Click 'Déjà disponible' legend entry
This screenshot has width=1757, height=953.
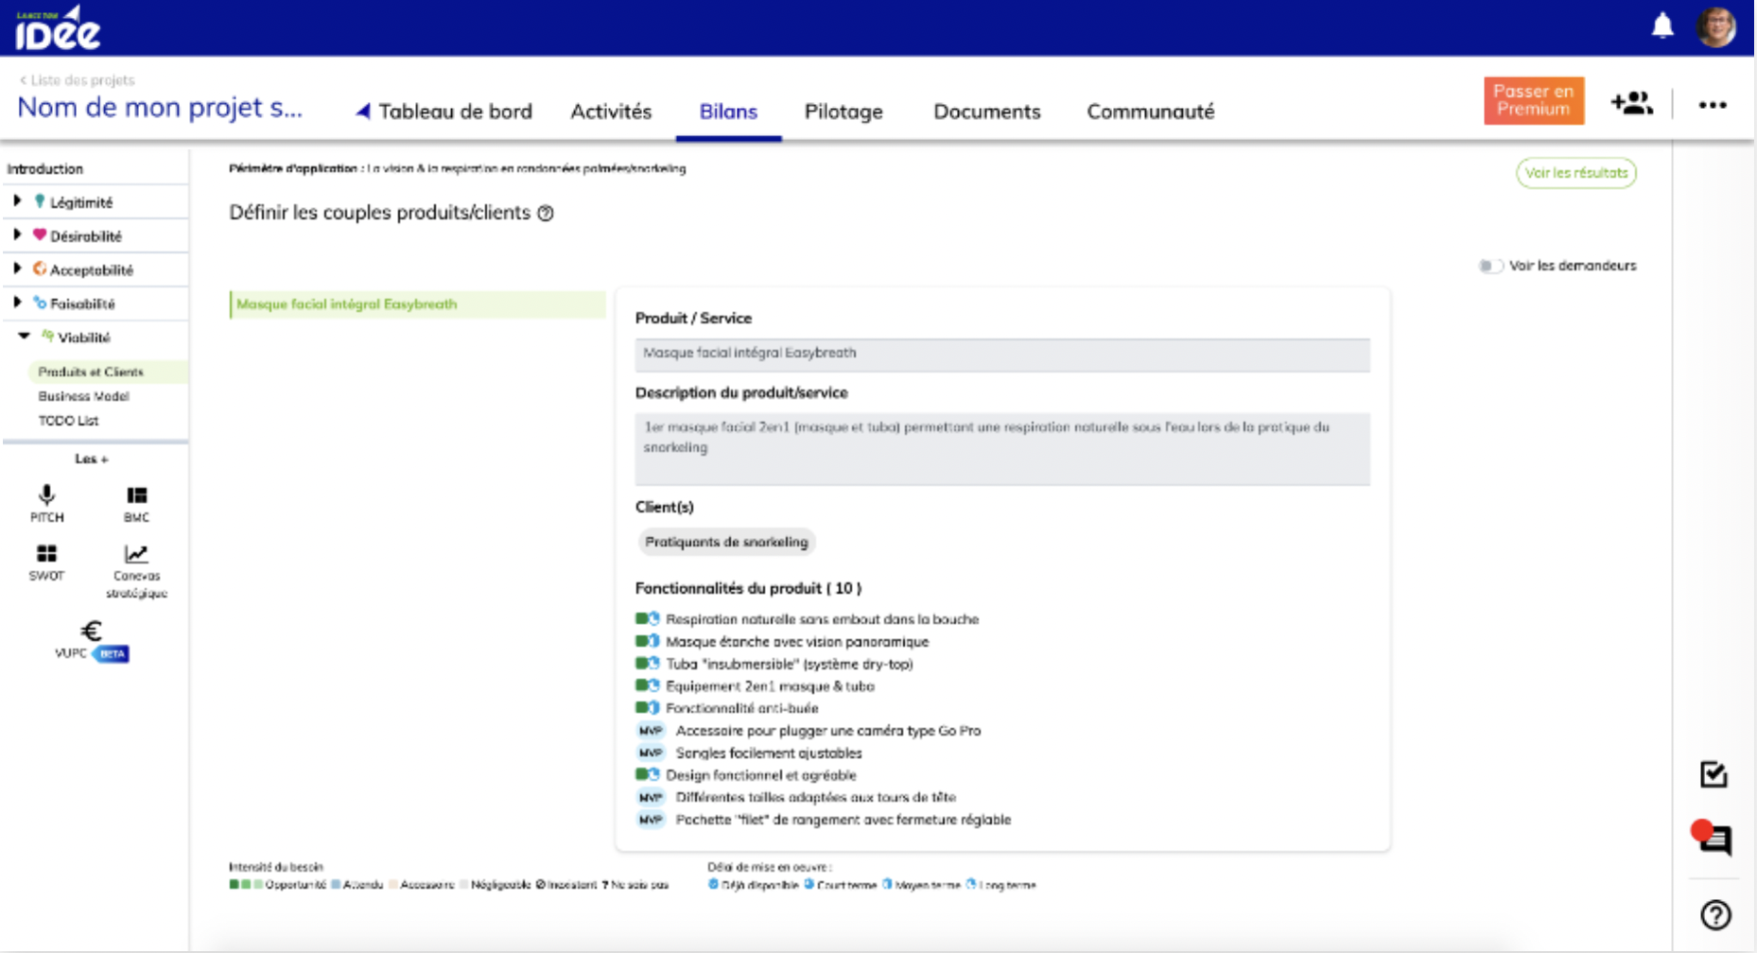[x=754, y=885]
